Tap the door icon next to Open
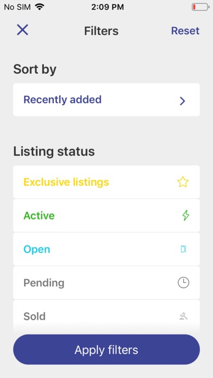Screen dimensions: 213x378 pyautogui.click(x=184, y=249)
